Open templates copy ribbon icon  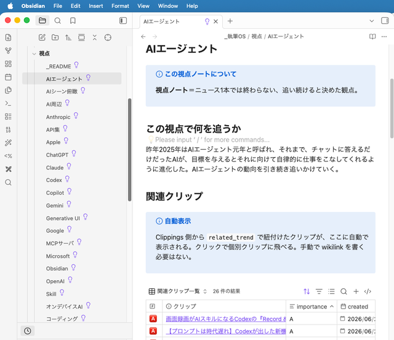pos(8,90)
